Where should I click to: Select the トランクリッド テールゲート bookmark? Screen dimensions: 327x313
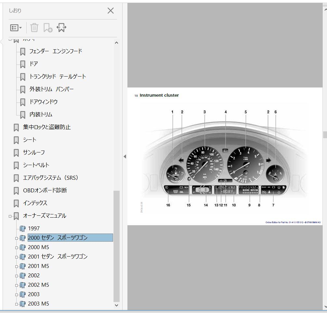click(58, 76)
